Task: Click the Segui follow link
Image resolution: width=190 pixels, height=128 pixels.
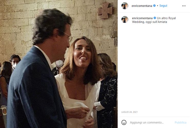Action: pyautogui.click(x=163, y=6)
